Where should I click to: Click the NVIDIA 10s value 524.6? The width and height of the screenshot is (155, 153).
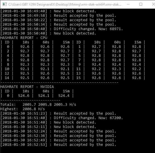[x=24, y=96]
